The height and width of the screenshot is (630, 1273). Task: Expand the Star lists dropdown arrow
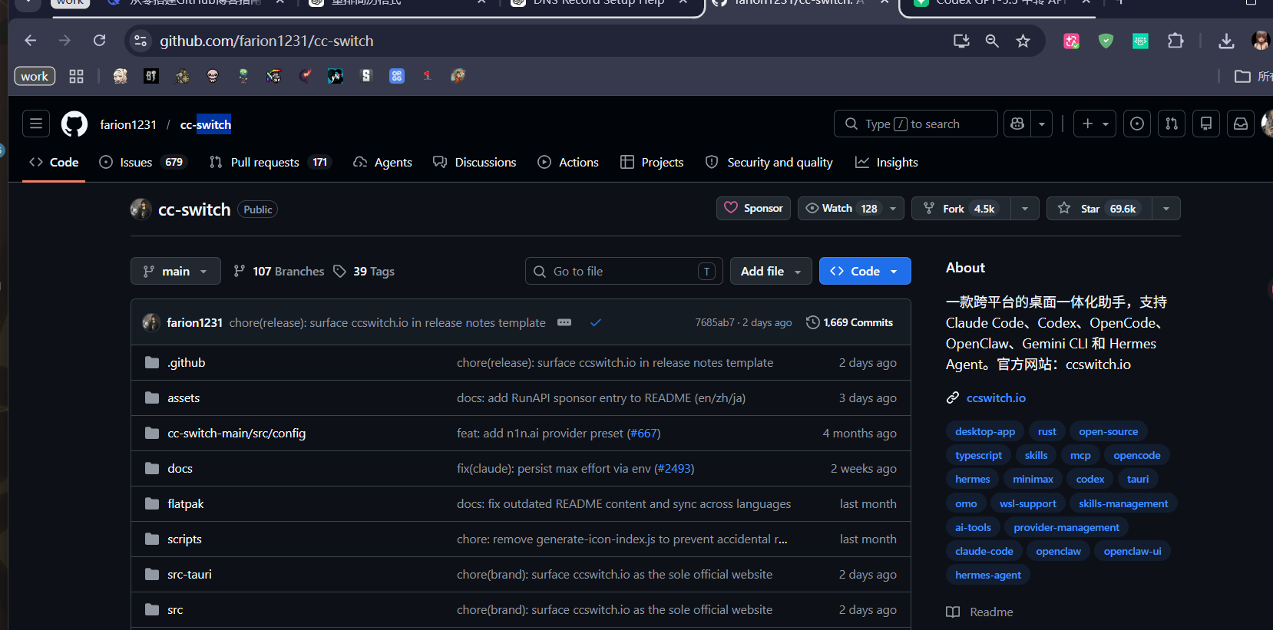click(1166, 208)
